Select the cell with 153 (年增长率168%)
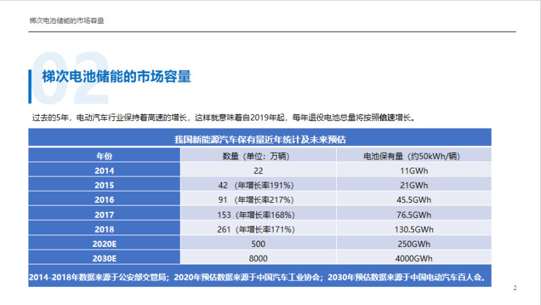 coord(258,214)
